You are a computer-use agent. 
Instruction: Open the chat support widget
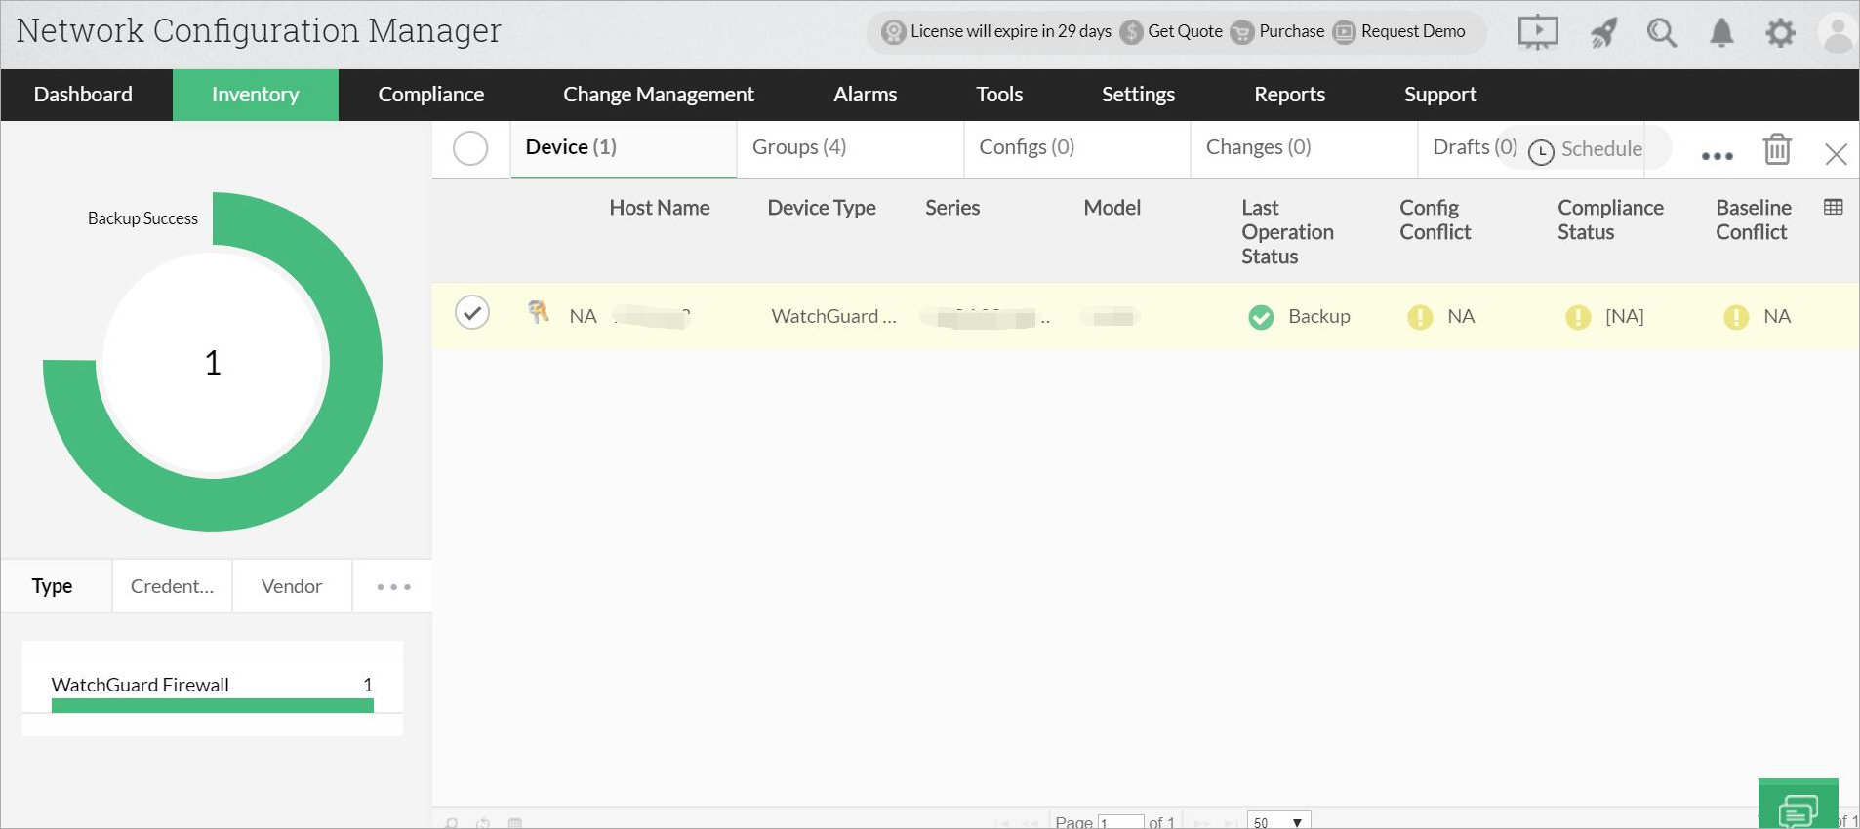point(1798,809)
